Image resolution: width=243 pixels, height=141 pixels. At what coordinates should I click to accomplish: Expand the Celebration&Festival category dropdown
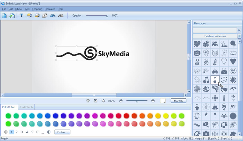coord(239,36)
